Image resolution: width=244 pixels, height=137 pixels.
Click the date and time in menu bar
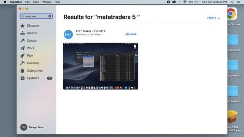pos(214,2)
